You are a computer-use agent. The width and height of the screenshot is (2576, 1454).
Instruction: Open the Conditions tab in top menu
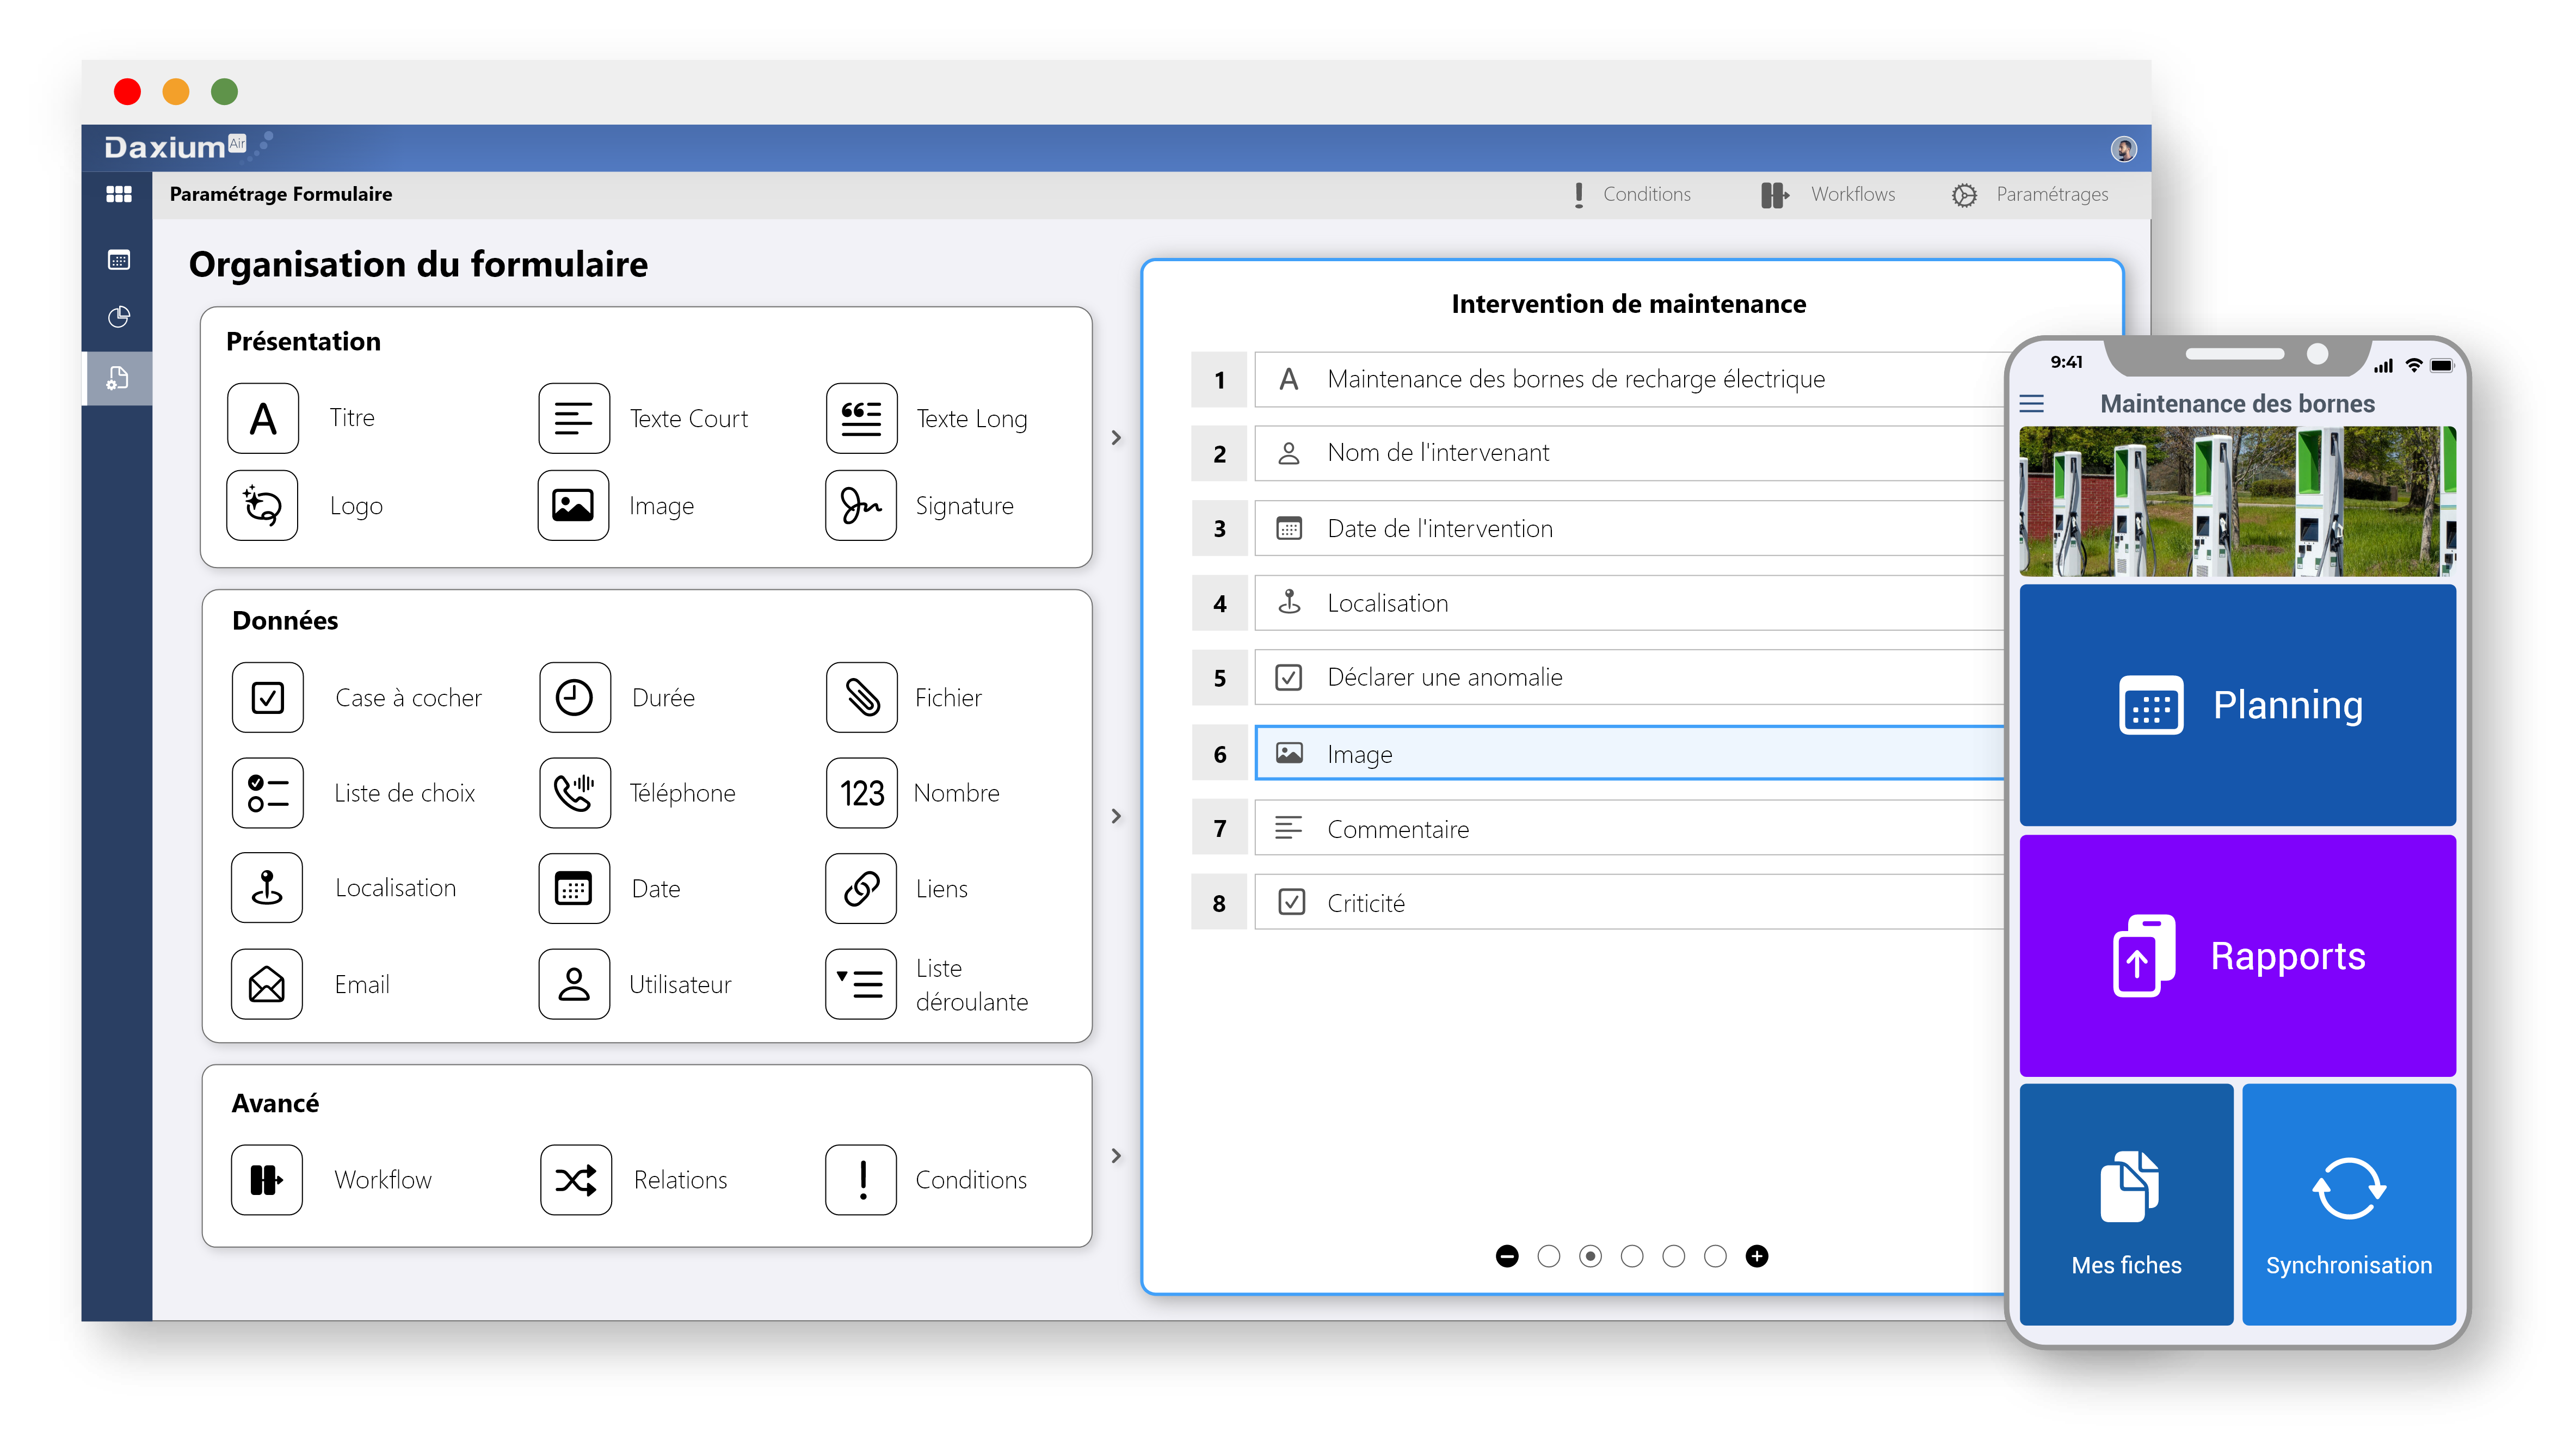coord(1630,195)
